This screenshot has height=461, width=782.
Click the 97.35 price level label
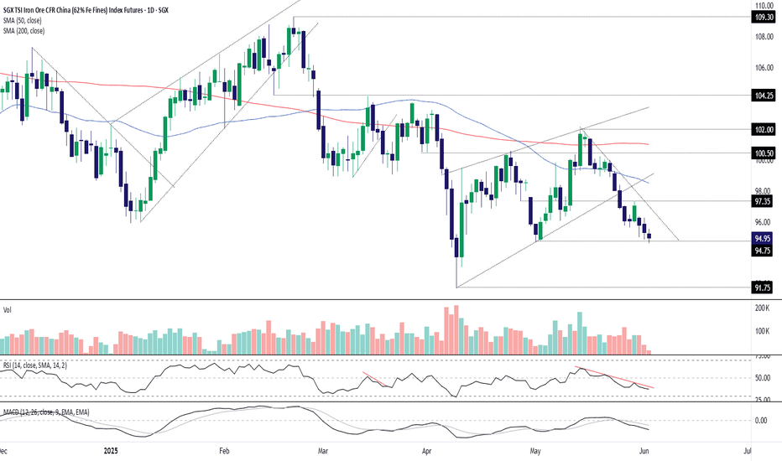click(x=763, y=201)
